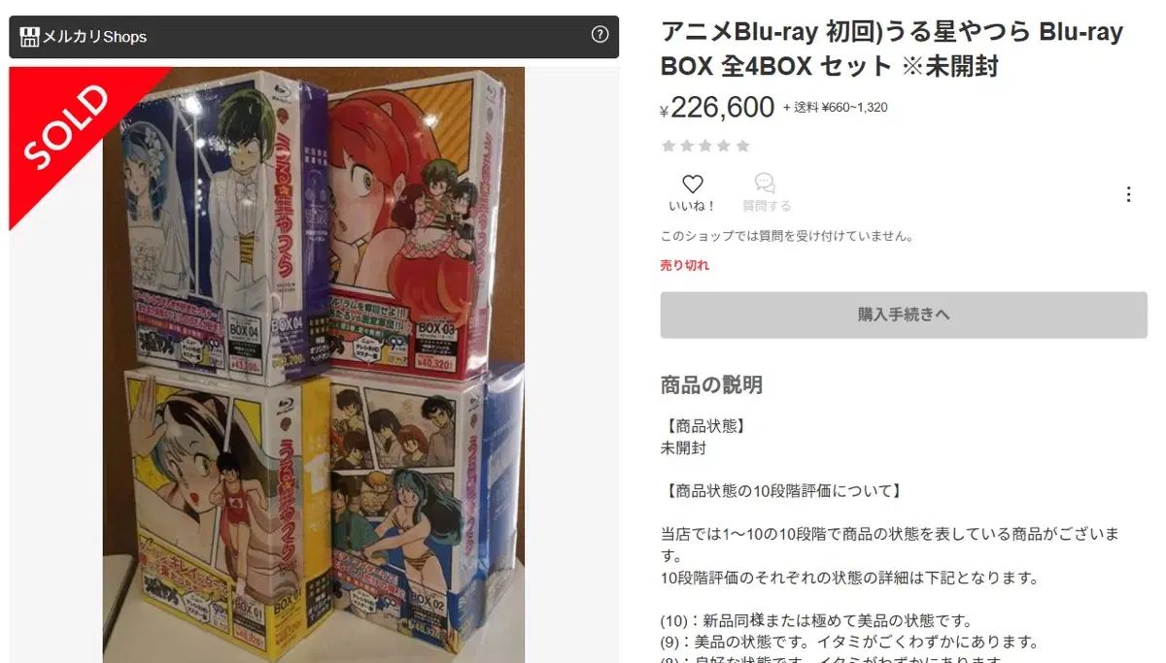Click the 質問する label

point(767,206)
